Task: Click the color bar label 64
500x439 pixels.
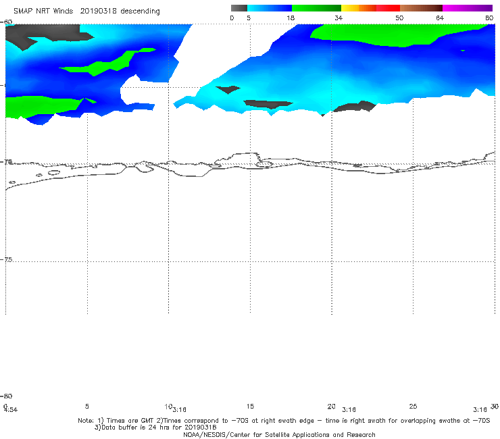Action: [x=440, y=18]
